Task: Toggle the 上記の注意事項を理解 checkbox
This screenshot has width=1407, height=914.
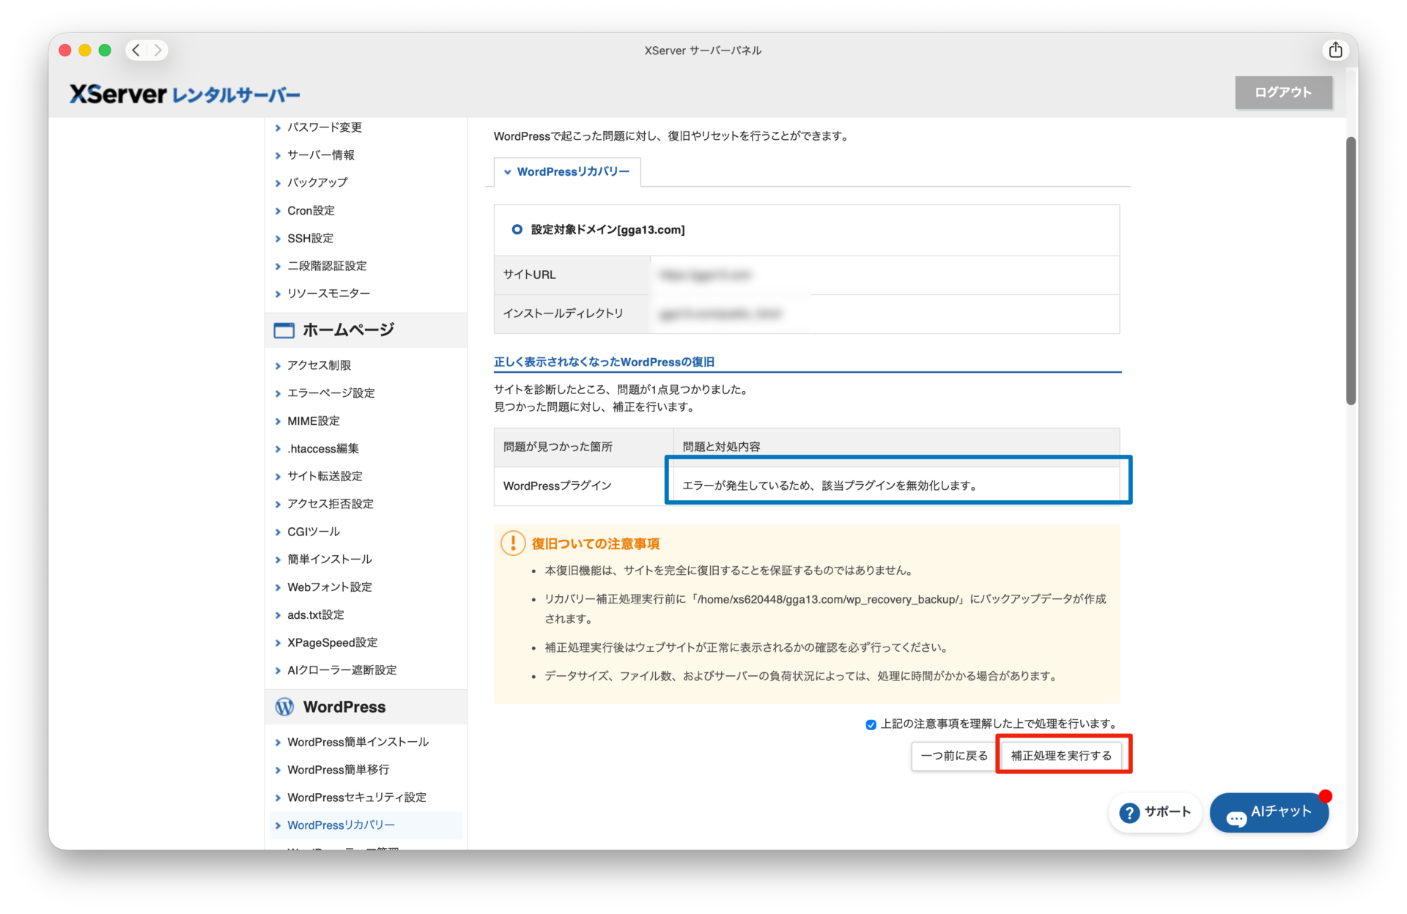Action: pyautogui.click(x=871, y=724)
